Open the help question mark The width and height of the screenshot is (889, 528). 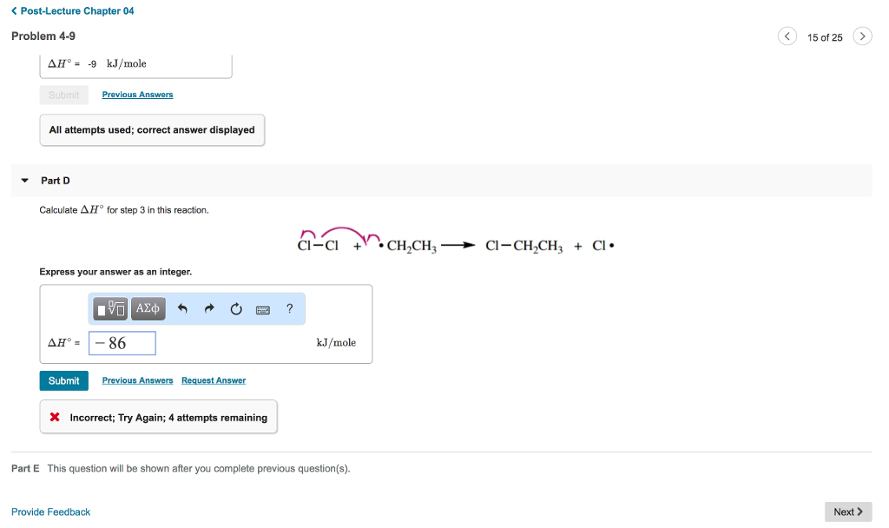(x=289, y=308)
